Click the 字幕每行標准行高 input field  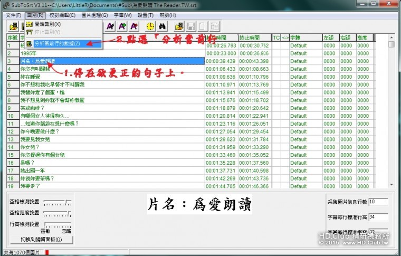click(378, 217)
